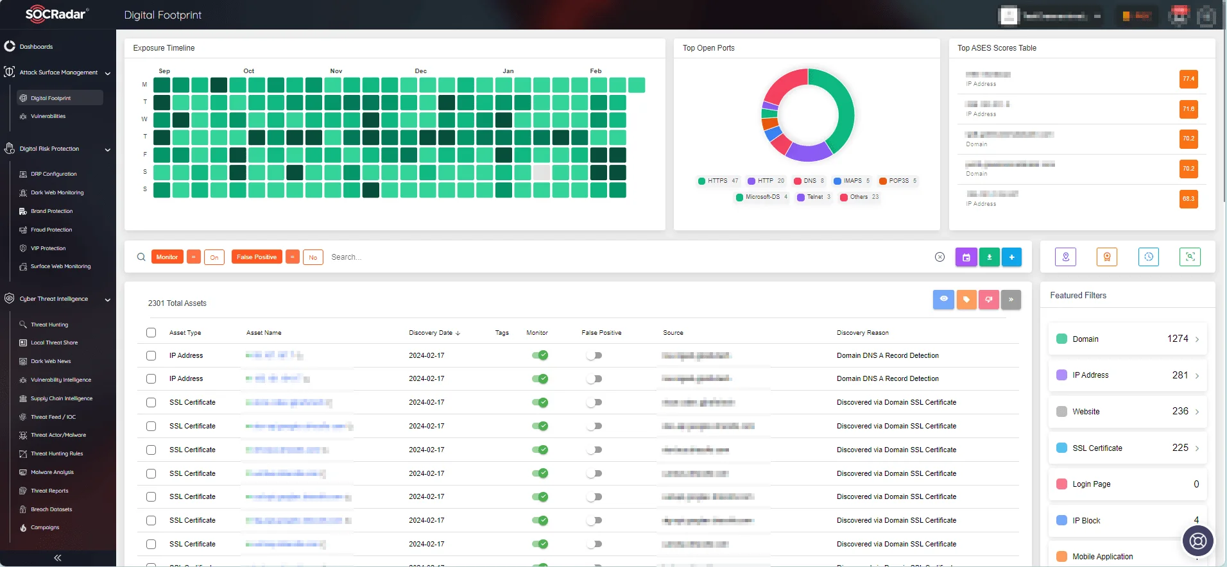Change the Monitor filter operator equals button
Viewport: 1227px width, 567px height.
tap(193, 257)
